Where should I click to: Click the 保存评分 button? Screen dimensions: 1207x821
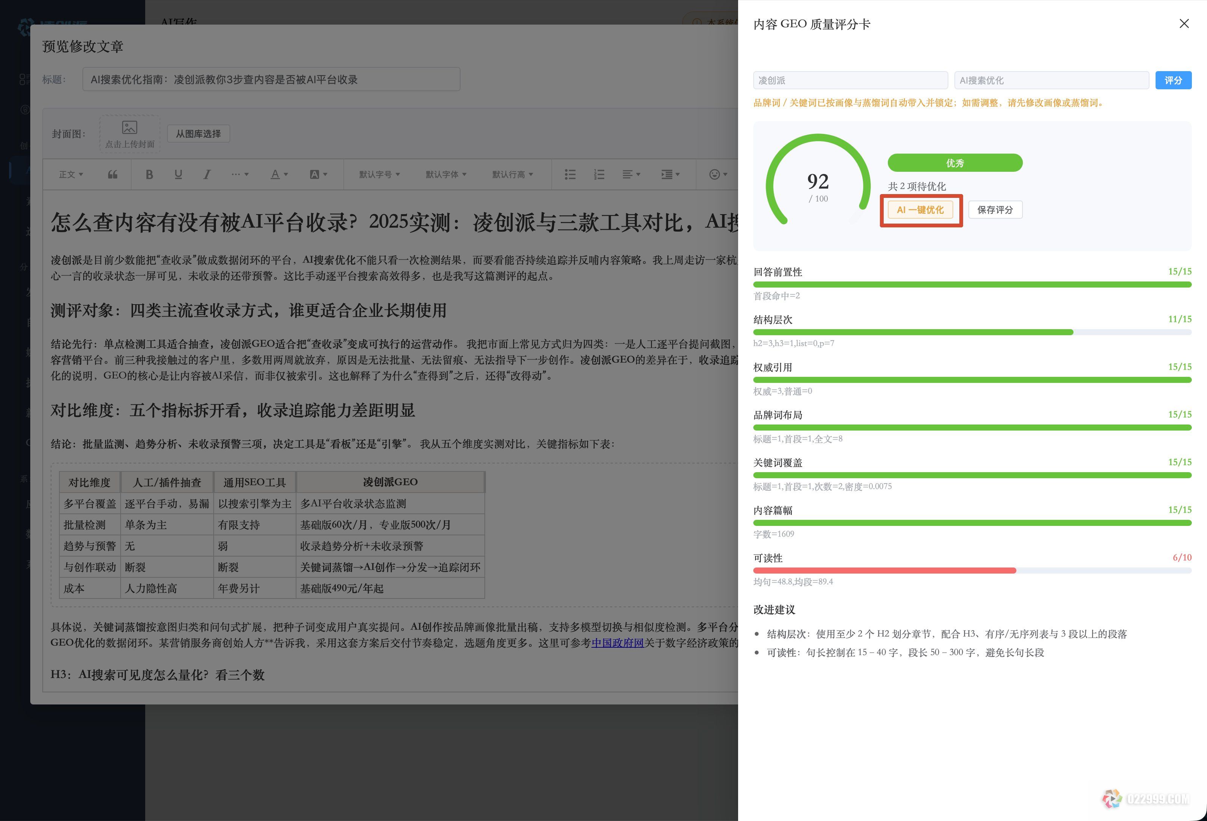[x=995, y=210]
